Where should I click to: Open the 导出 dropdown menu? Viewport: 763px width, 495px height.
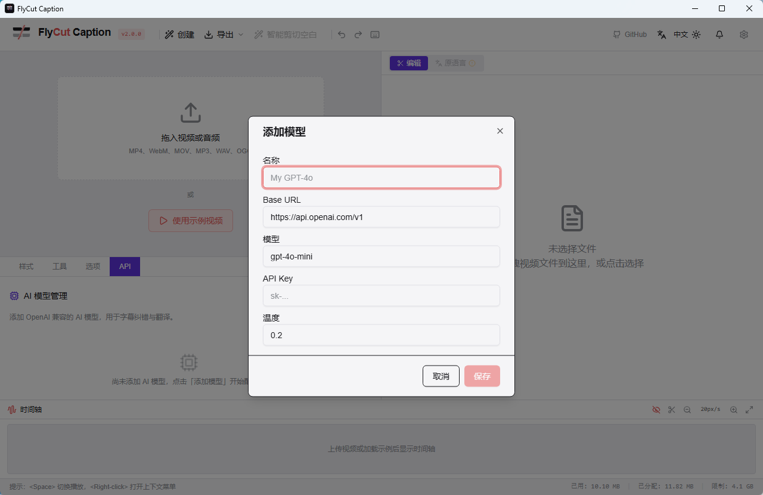click(x=224, y=35)
